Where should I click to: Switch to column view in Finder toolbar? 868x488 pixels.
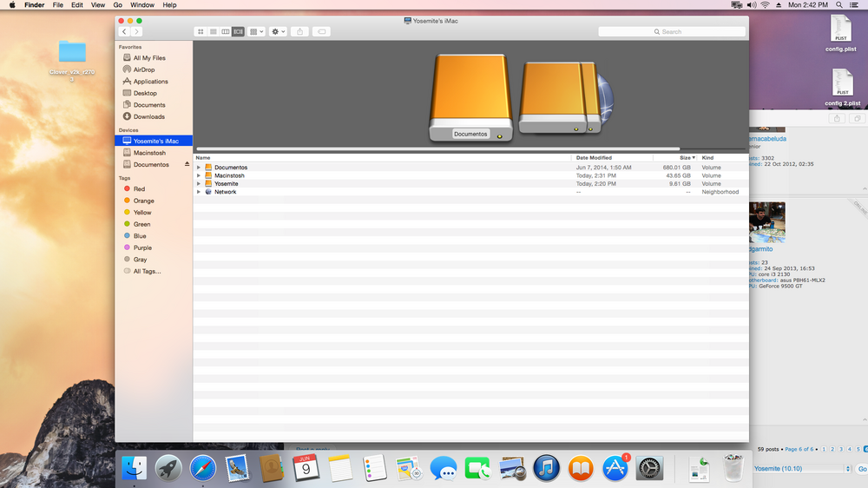(226, 31)
